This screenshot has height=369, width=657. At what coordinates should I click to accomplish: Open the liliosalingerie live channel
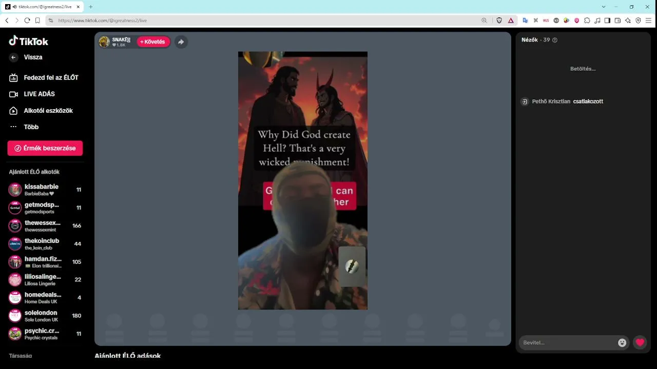click(x=45, y=280)
